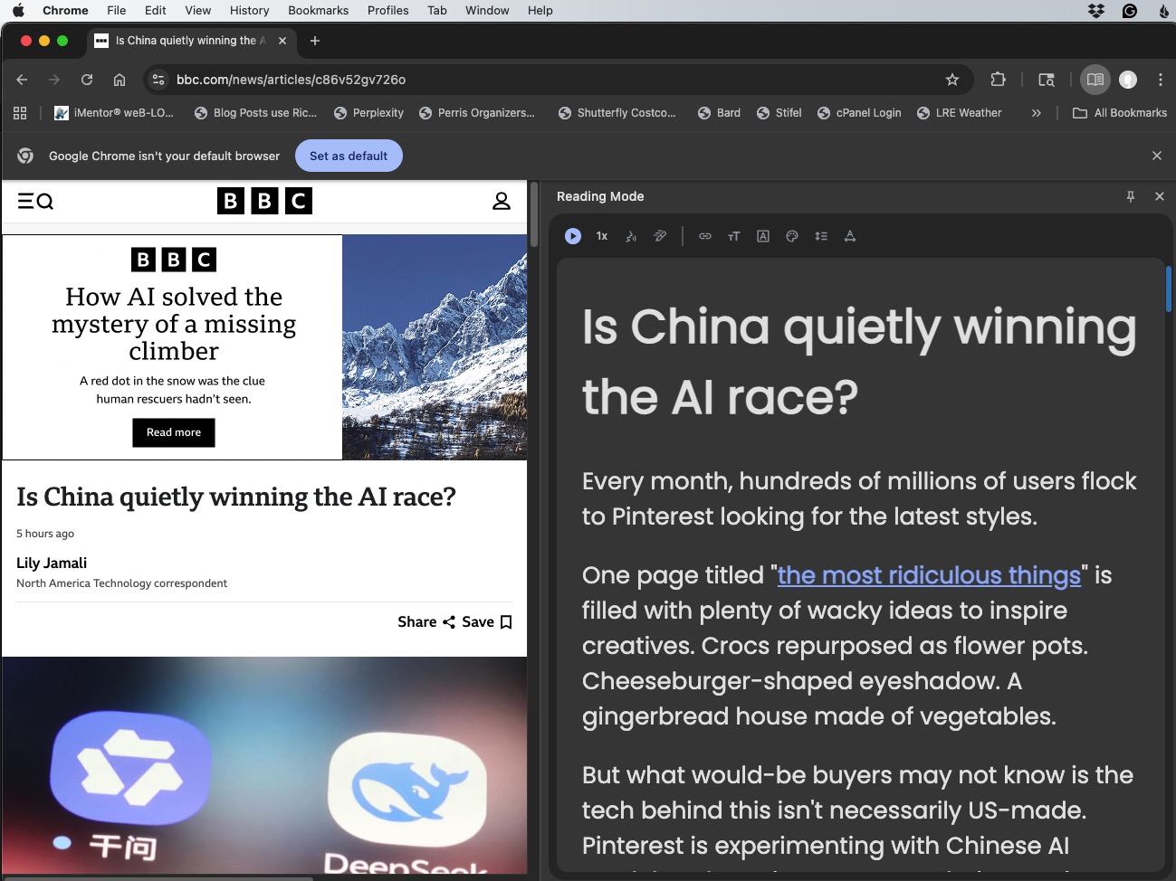Open the 1x voice speed menu
The width and height of the screenshot is (1176, 881).
pyautogui.click(x=602, y=236)
